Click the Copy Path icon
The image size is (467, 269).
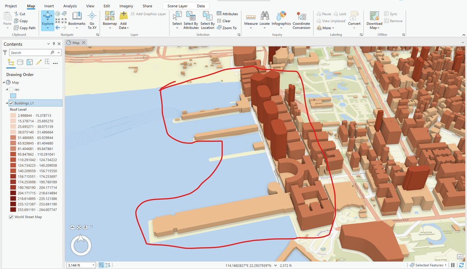(x=16, y=28)
